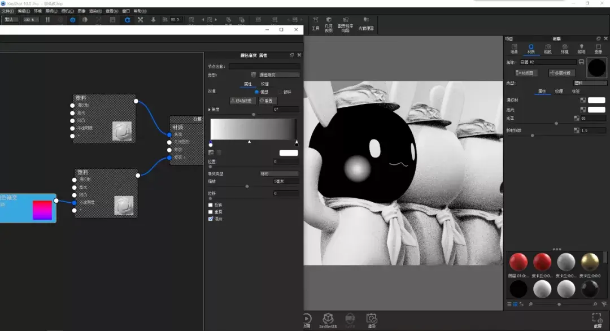Viewport: 610px width, 331px height.
Task: Click the download arrow icon in the toolbar
Action: (153, 20)
